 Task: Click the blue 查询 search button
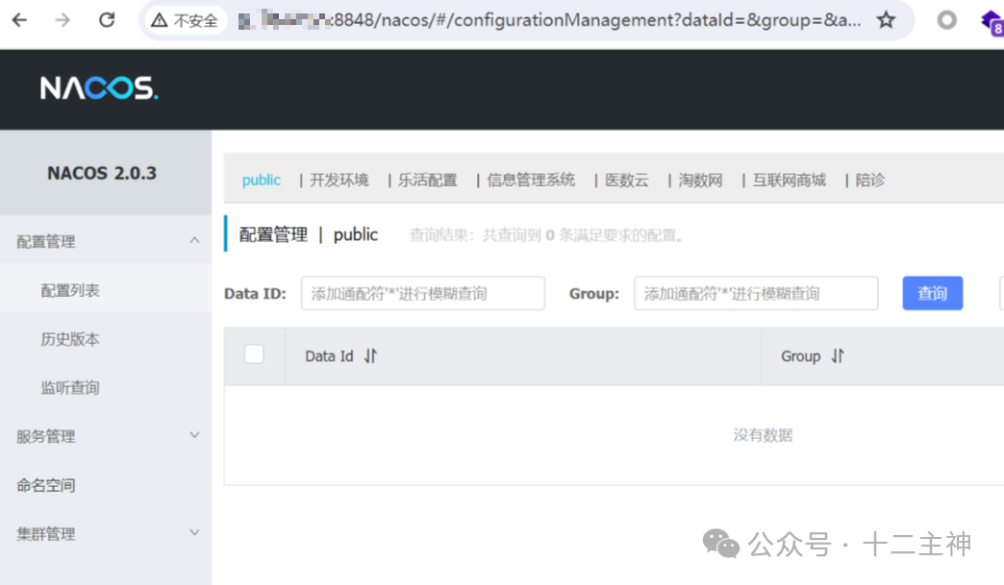tap(932, 293)
